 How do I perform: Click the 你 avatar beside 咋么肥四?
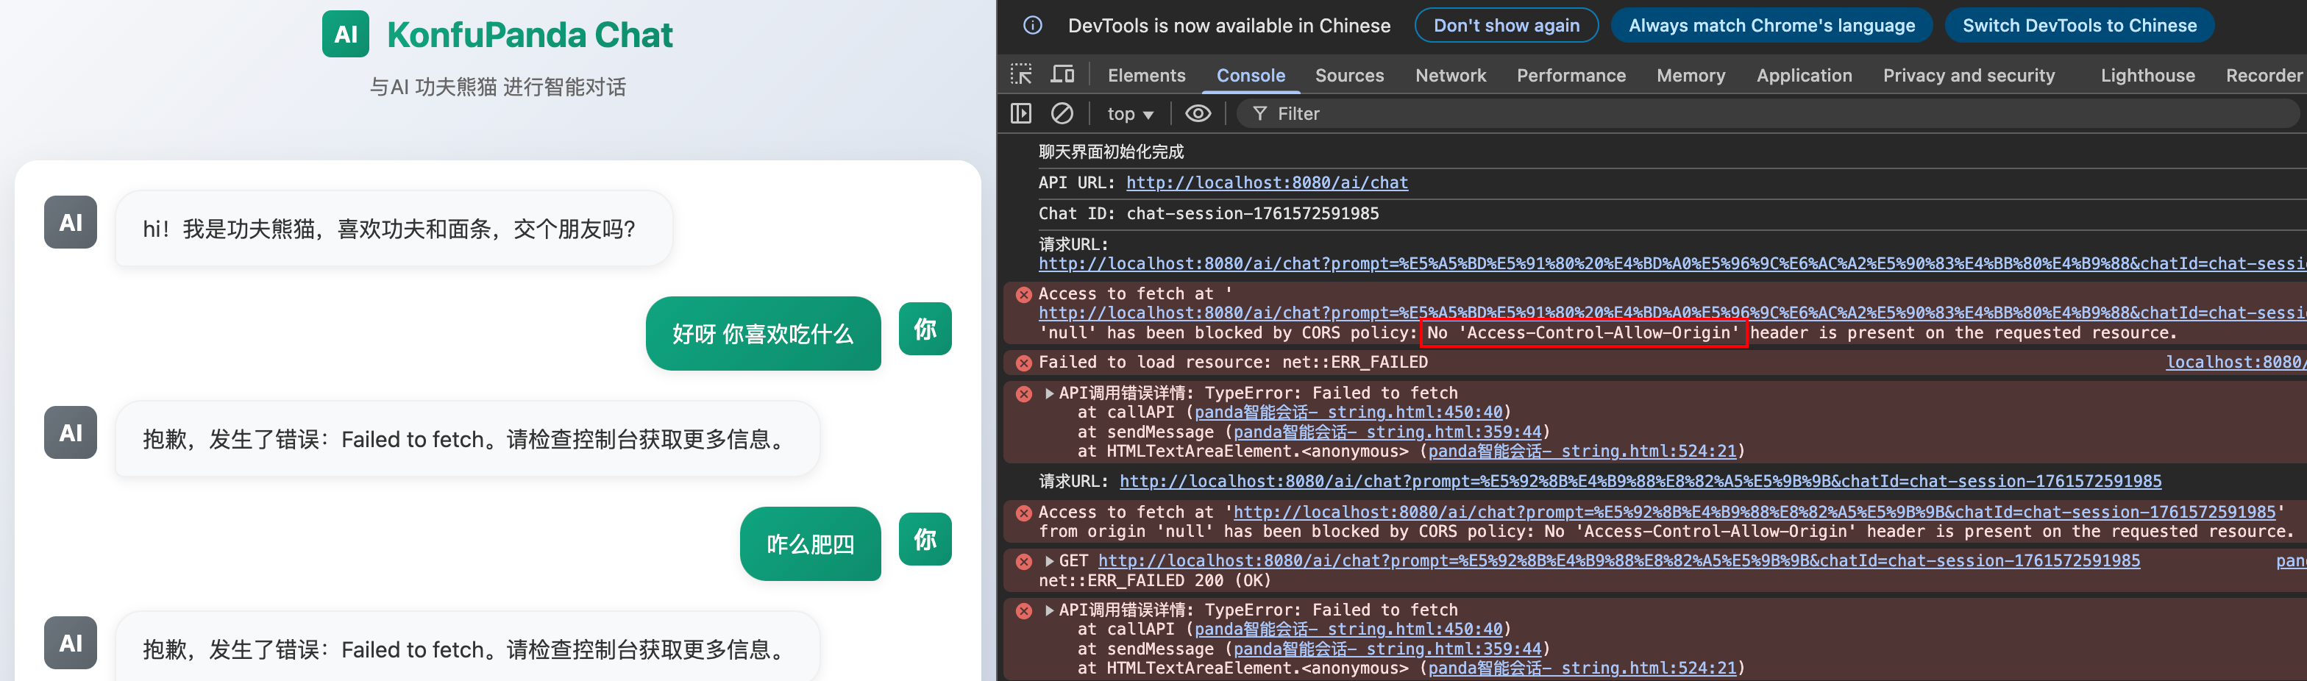coord(925,540)
